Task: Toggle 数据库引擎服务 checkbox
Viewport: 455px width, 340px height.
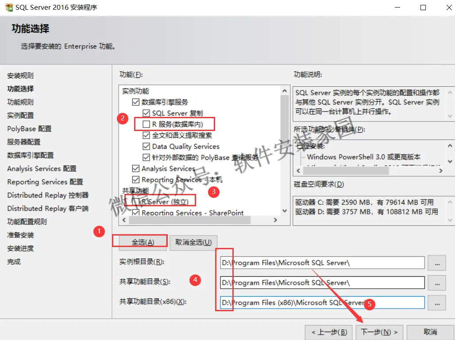Action: coord(135,102)
